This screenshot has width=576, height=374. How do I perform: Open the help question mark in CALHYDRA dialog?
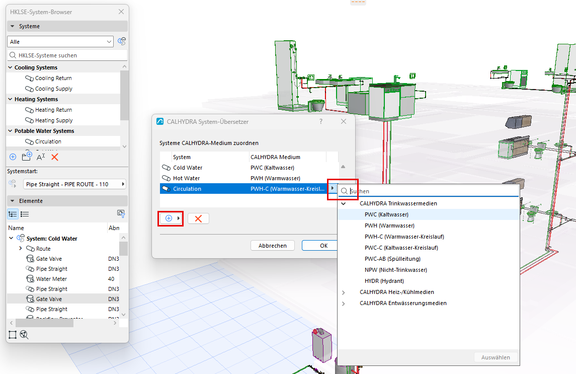321,121
